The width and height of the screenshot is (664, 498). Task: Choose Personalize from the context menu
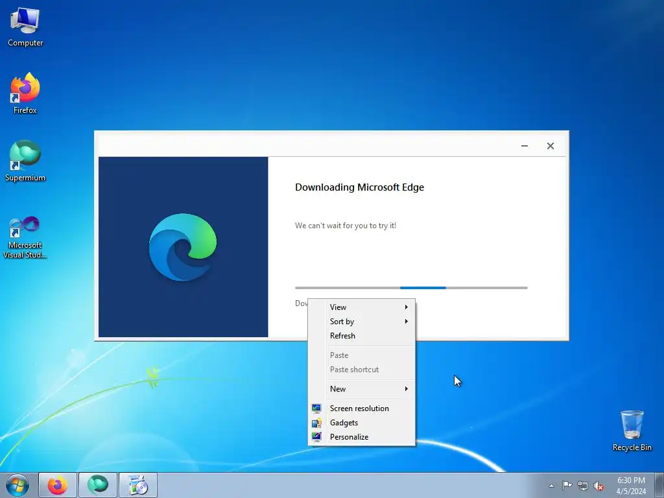[362, 437]
